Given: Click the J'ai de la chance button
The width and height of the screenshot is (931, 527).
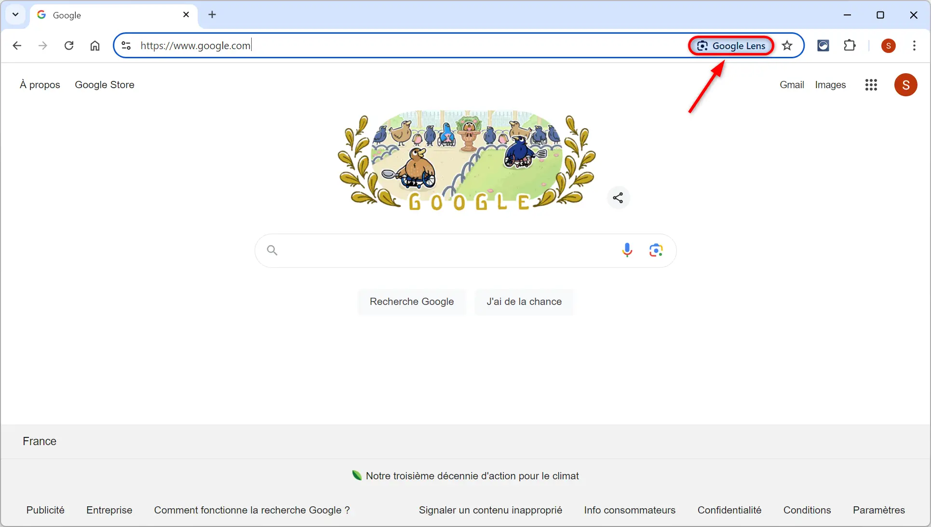Looking at the screenshot, I should click(524, 302).
